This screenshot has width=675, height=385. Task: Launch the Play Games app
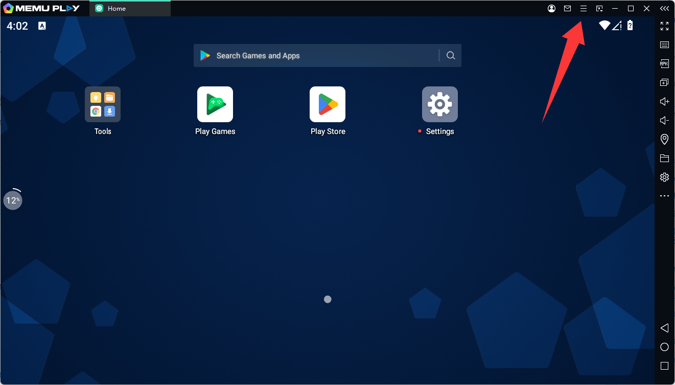point(215,104)
